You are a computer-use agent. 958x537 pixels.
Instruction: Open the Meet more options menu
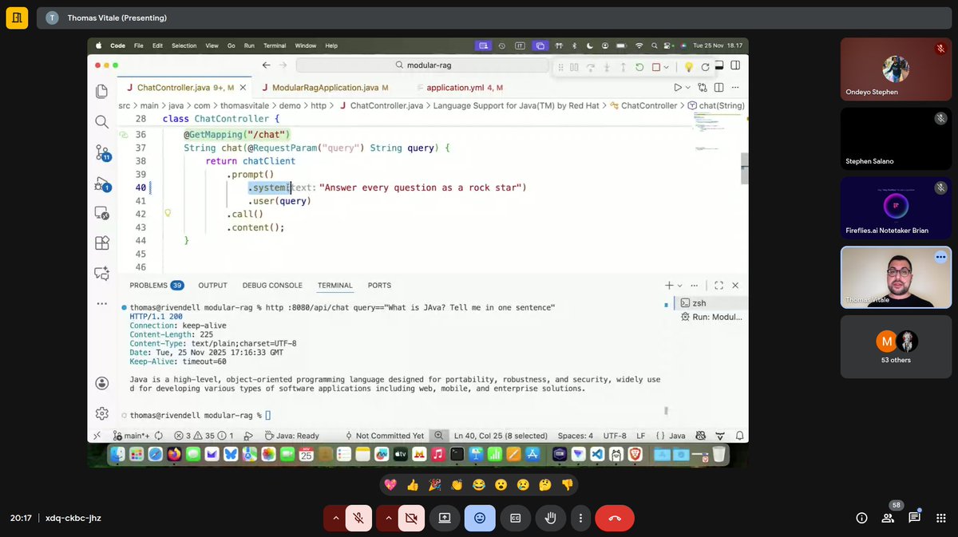(x=582, y=518)
